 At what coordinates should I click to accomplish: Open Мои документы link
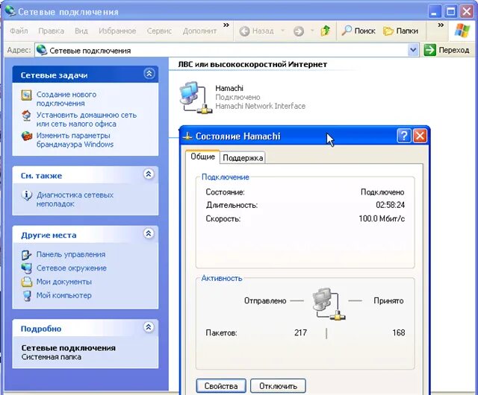click(x=64, y=282)
